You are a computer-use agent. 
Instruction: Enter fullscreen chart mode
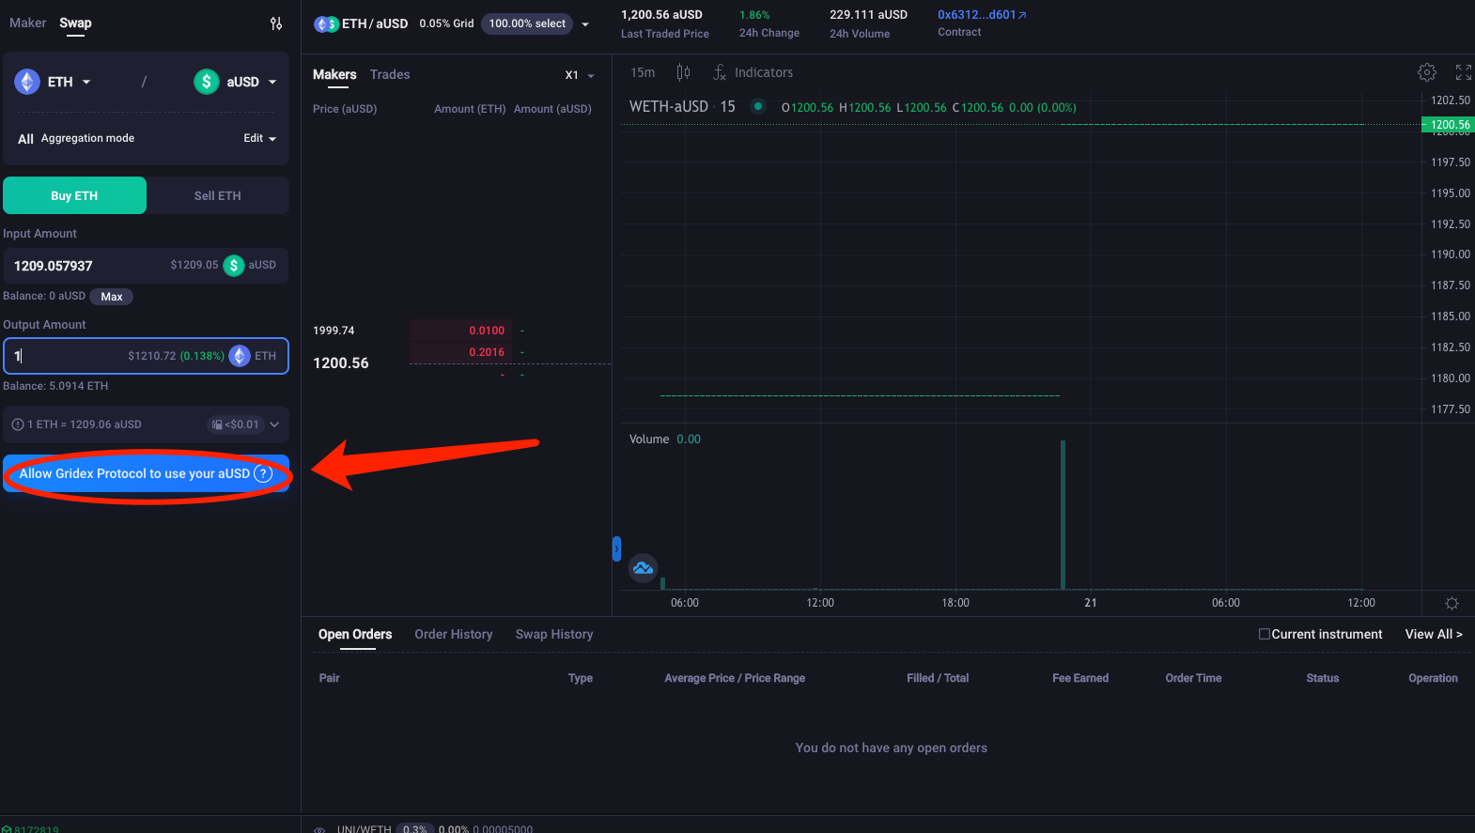pyautogui.click(x=1463, y=72)
